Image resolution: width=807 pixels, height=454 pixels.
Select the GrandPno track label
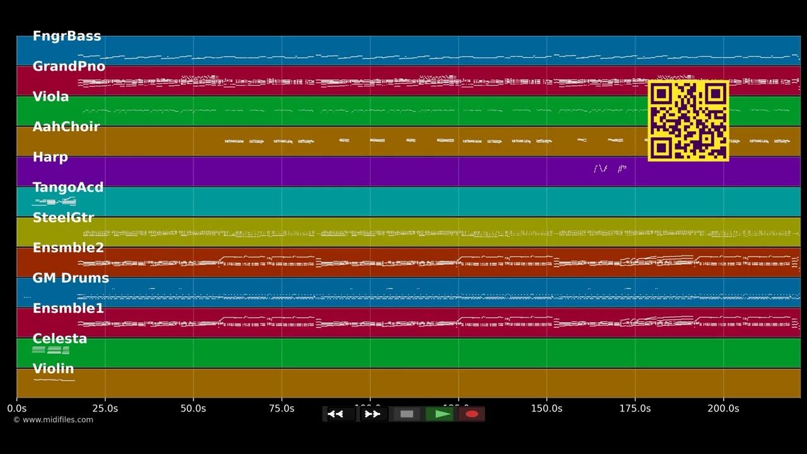69,66
